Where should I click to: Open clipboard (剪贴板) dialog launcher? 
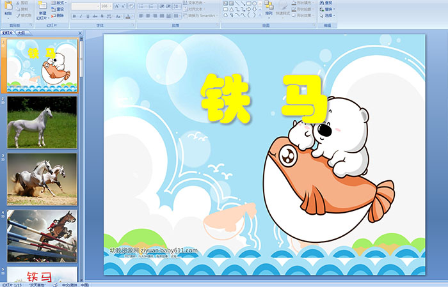[x=31, y=25]
